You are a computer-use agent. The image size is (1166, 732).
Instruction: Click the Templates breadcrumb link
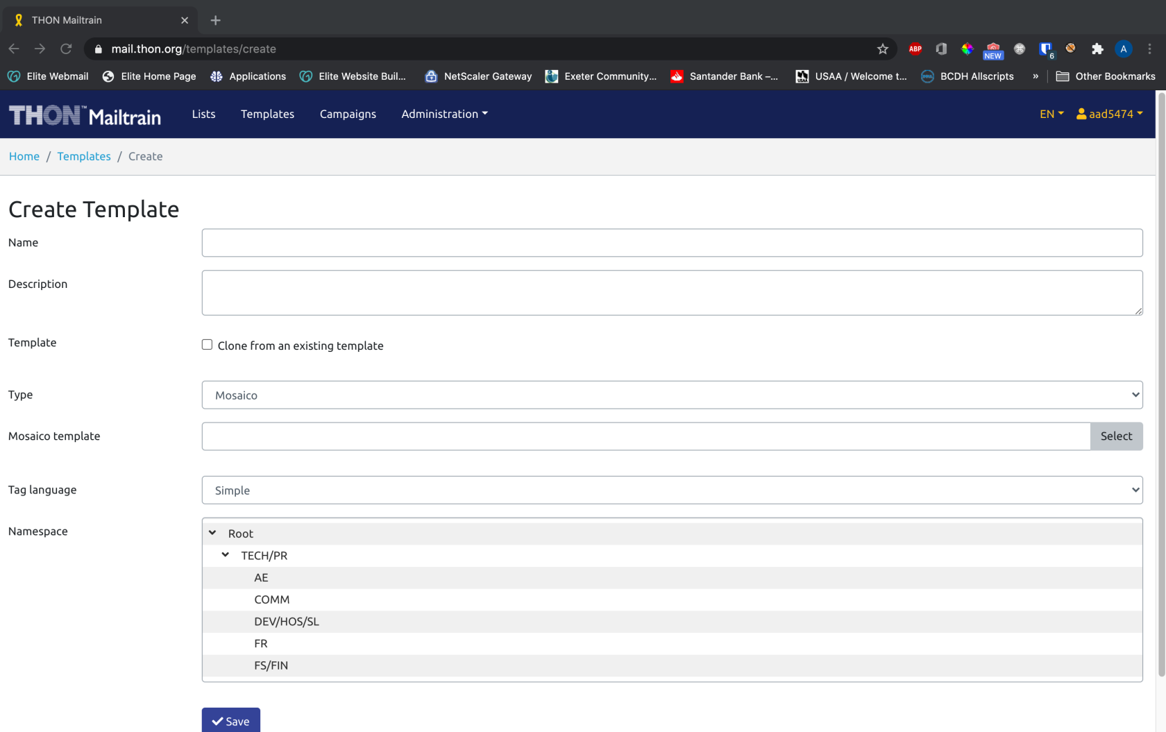tap(84, 156)
